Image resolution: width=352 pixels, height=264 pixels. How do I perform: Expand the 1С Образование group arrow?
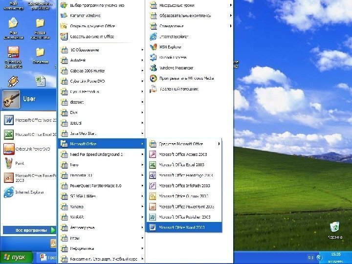tap(142, 50)
